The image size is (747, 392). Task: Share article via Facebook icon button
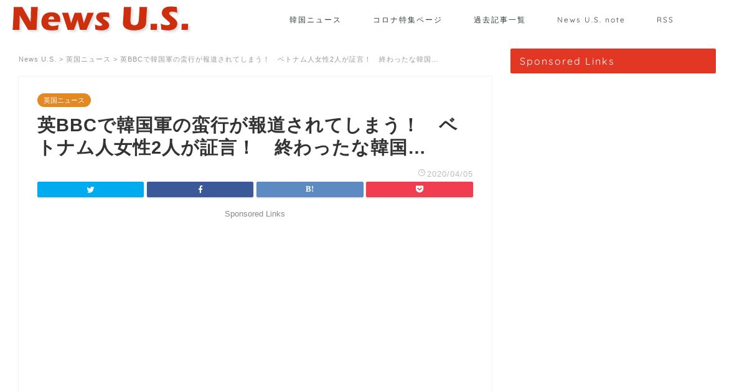click(200, 190)
